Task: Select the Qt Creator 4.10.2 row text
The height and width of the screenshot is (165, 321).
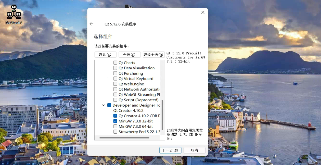Action: tap(129, 111)
